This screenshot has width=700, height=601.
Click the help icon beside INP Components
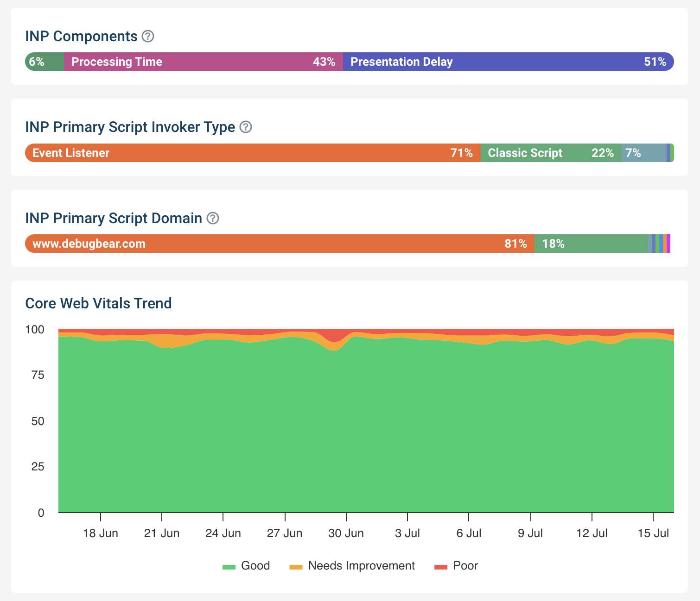[148, 36]
